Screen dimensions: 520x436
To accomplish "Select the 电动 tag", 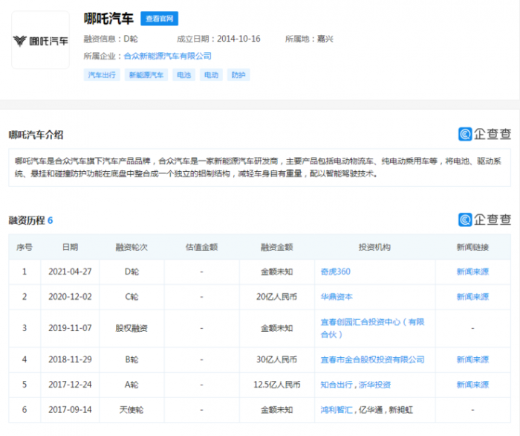I will point(211,75).
